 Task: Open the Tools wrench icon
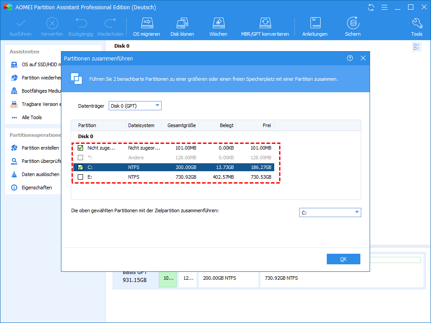click(x=417, y=23)
